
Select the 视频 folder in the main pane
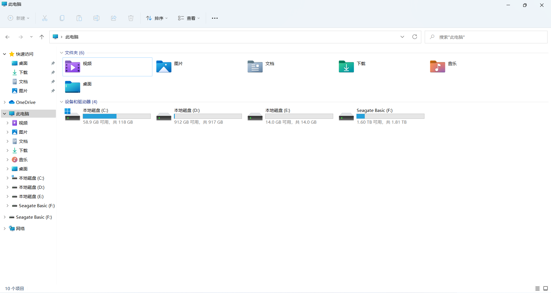click(x=107, y=67)
